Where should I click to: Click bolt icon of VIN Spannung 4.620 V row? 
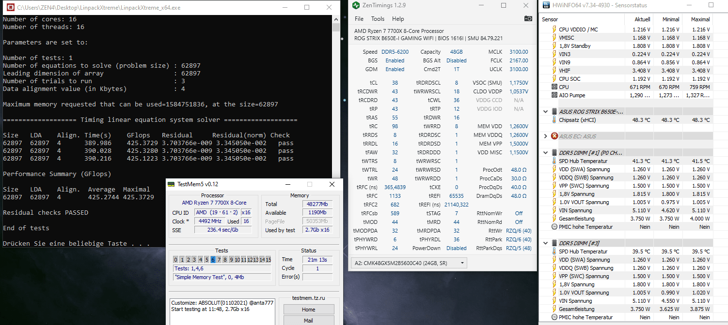554,210
